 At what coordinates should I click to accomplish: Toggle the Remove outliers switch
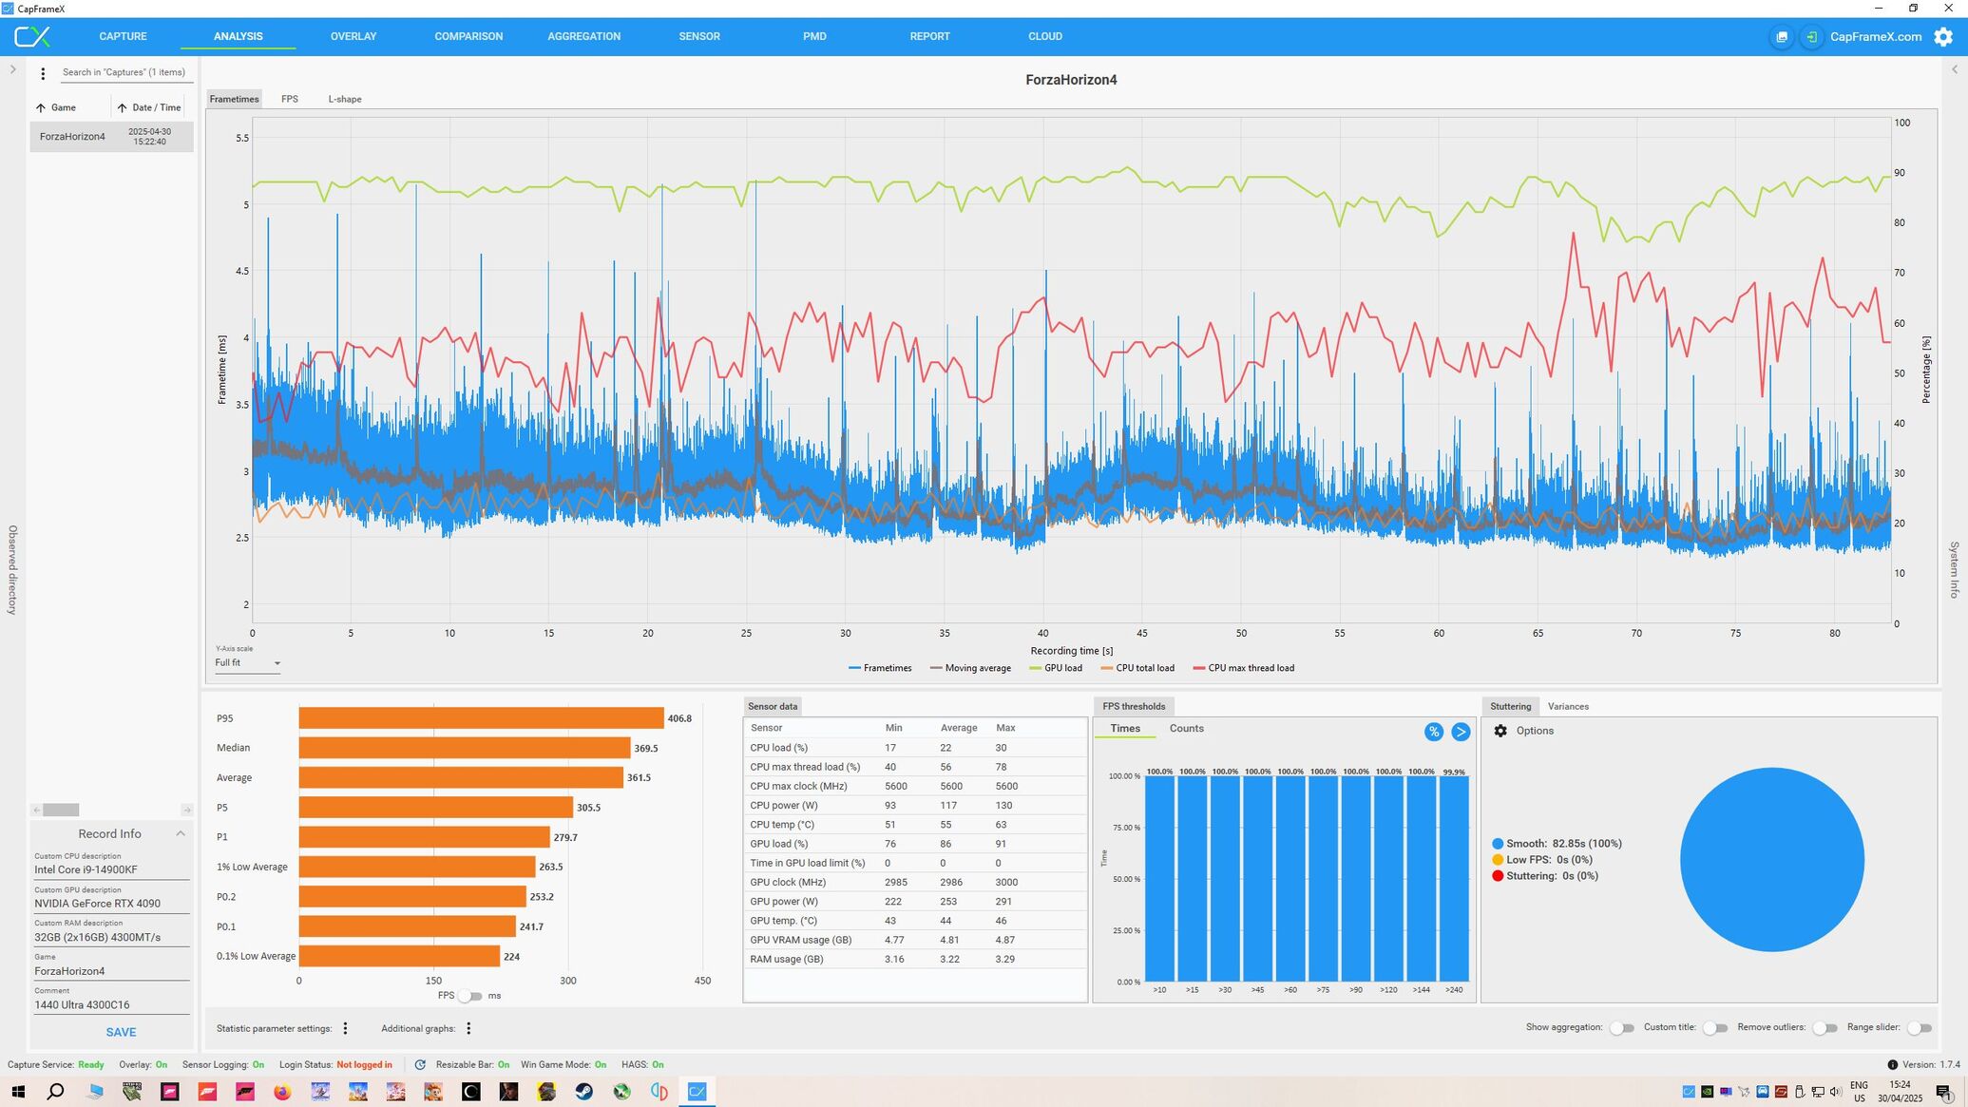tap(1825, 1027)
